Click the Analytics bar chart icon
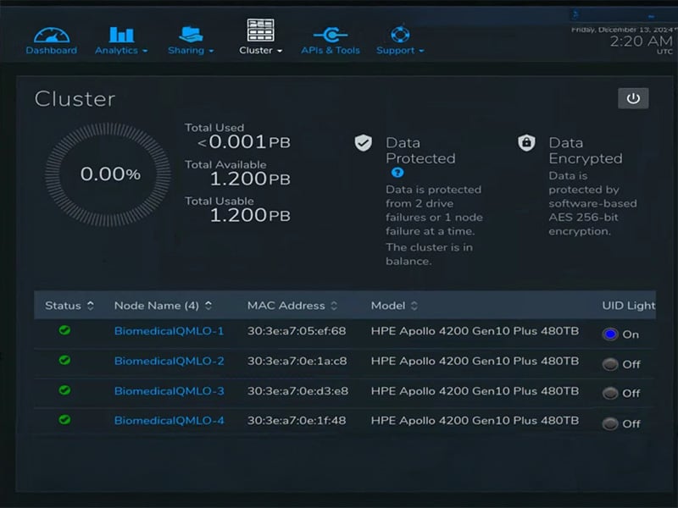Viewport: 678px width, 508px height. [121, 34]
